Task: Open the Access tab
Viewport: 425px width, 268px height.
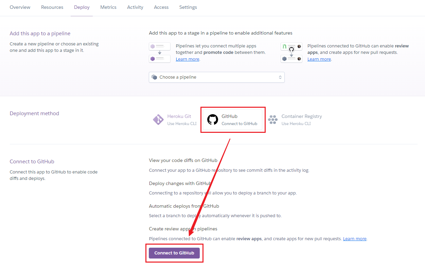Action: point(161,7)
